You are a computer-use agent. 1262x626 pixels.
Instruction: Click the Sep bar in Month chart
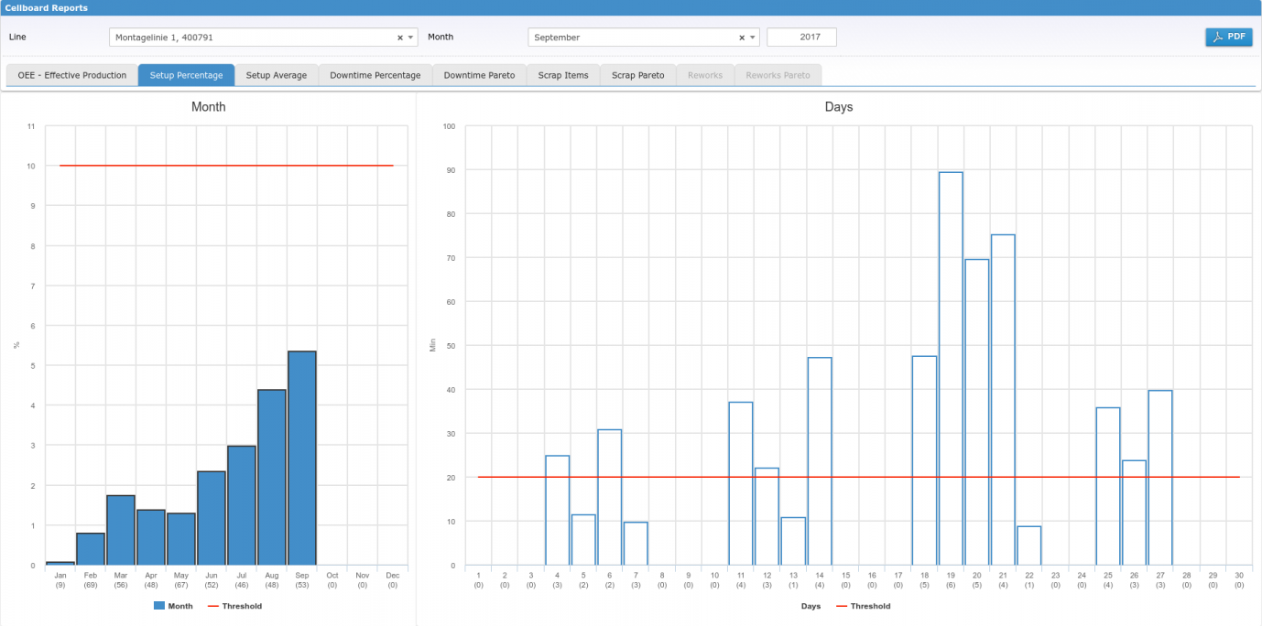(x=302, y=458)
